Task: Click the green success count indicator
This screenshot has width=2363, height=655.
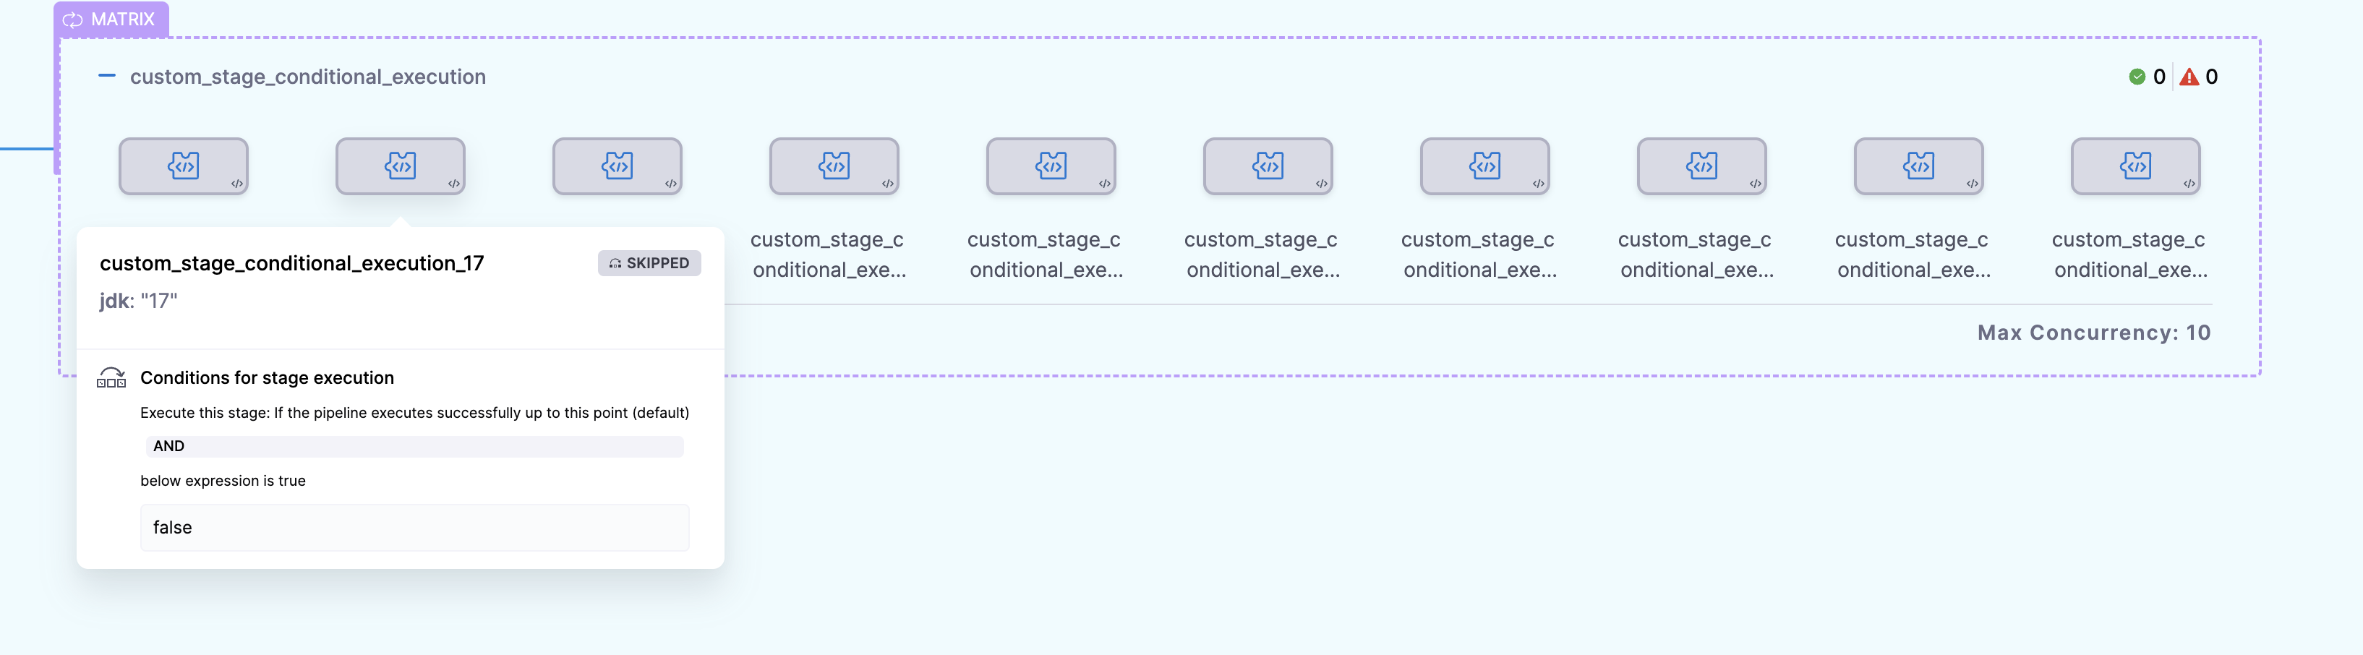Action: [x=2147, y=77]
